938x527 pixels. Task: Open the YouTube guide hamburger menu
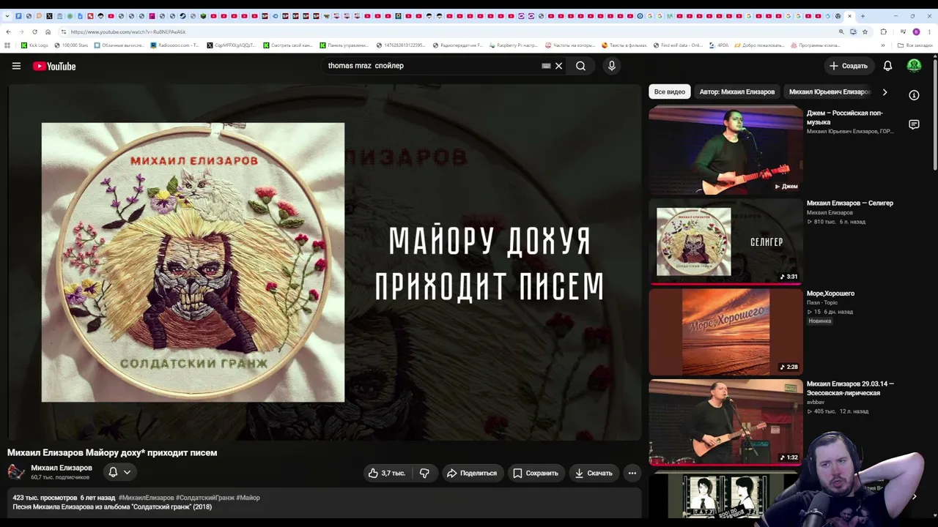click(16, 66)
